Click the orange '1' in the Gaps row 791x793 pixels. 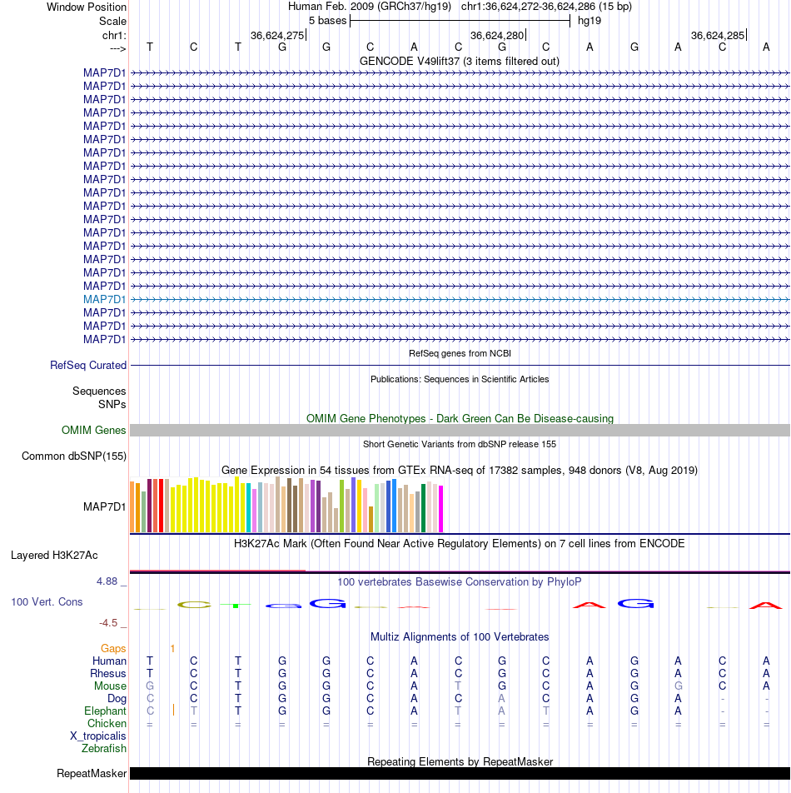click(x=173, y=648)
